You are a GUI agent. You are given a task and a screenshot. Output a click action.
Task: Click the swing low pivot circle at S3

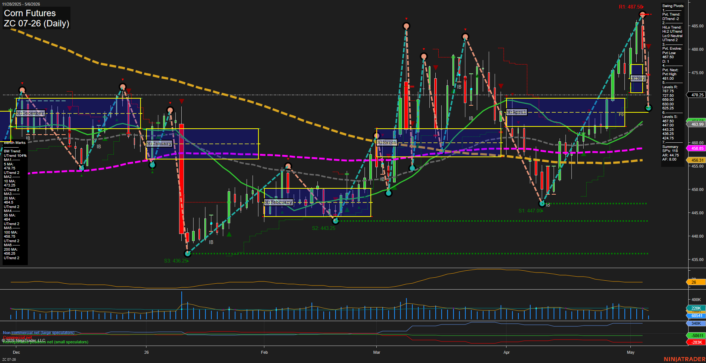(188, 253)
